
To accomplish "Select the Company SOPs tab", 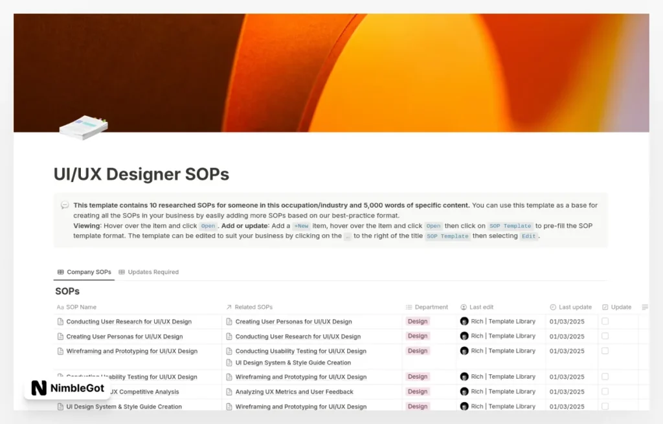I will tap(88, 272).
